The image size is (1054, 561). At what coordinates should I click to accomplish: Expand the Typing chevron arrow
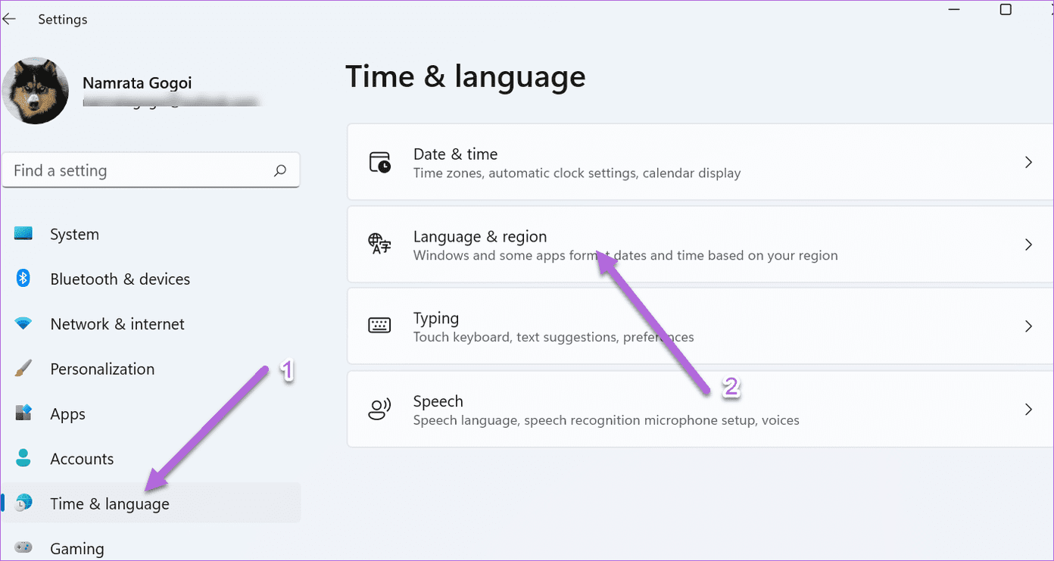coord(1028,326)
